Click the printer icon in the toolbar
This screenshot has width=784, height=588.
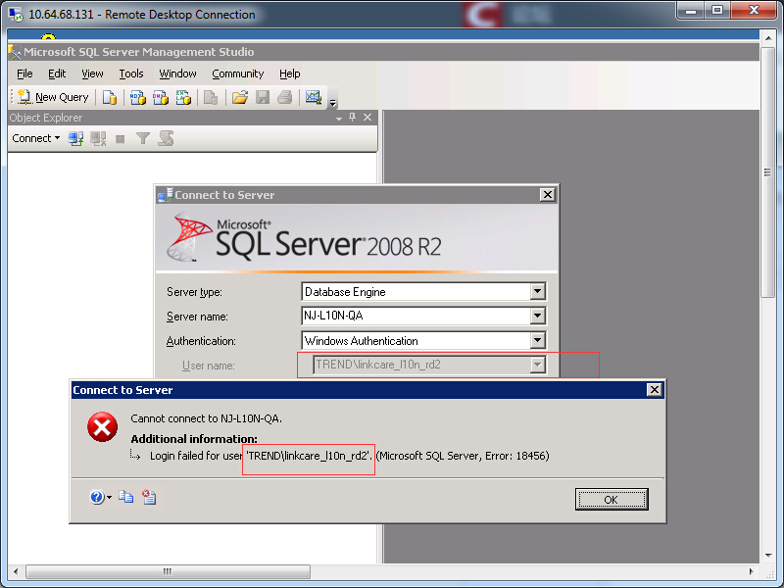(x=285, y=97)
